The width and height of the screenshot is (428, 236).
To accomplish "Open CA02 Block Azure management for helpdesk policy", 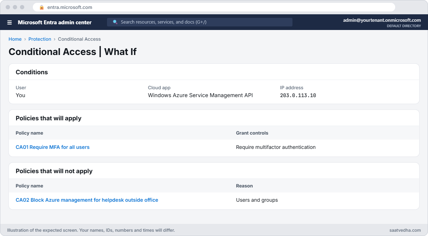I will tap(87, 200).
